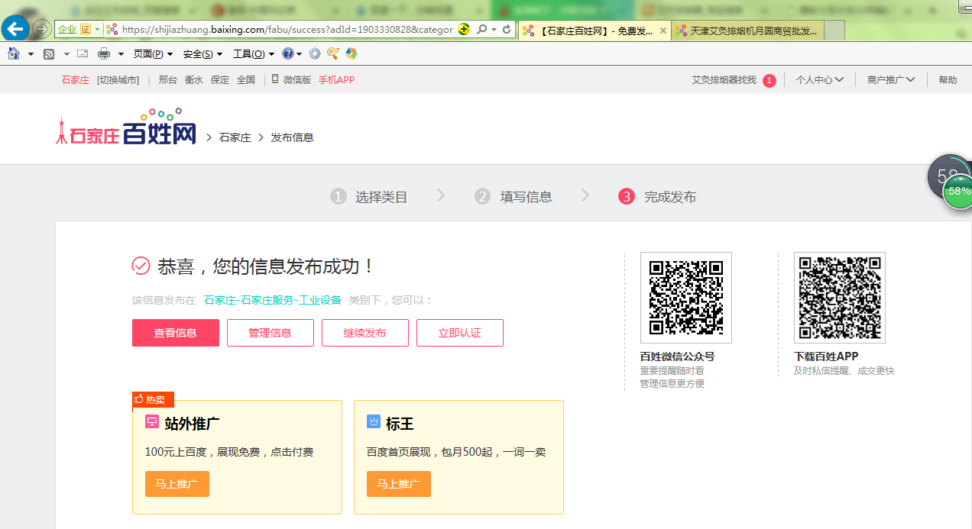The image size is (972, 529).
Task: Click the Baixing WeChat QR code
Action: tap(685, 298)
